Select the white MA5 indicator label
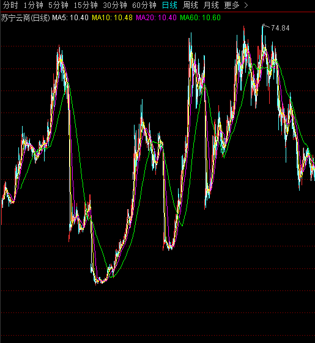The image size is (315, 343). tap(70, 18)
